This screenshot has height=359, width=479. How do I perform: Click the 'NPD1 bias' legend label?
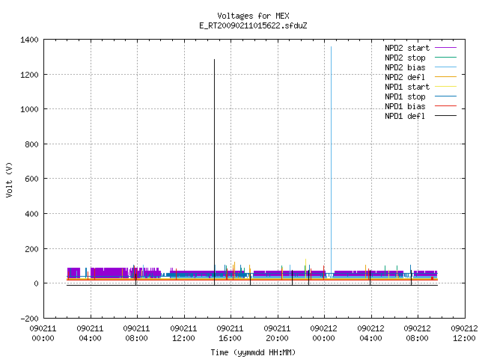tap(405, 106)
